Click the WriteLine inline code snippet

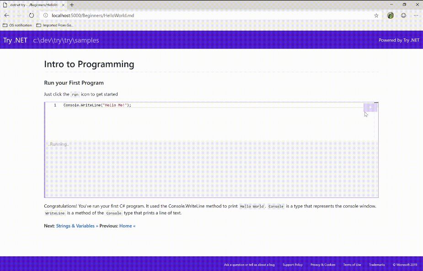(55, 213)
